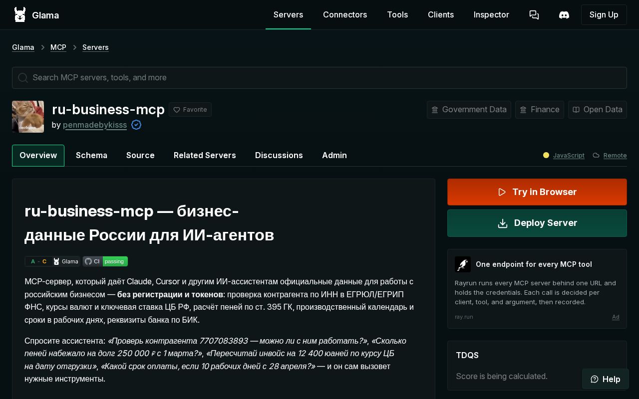639x399 pixels.
Task: Click the Sign Up button
Action: [604, 15]
